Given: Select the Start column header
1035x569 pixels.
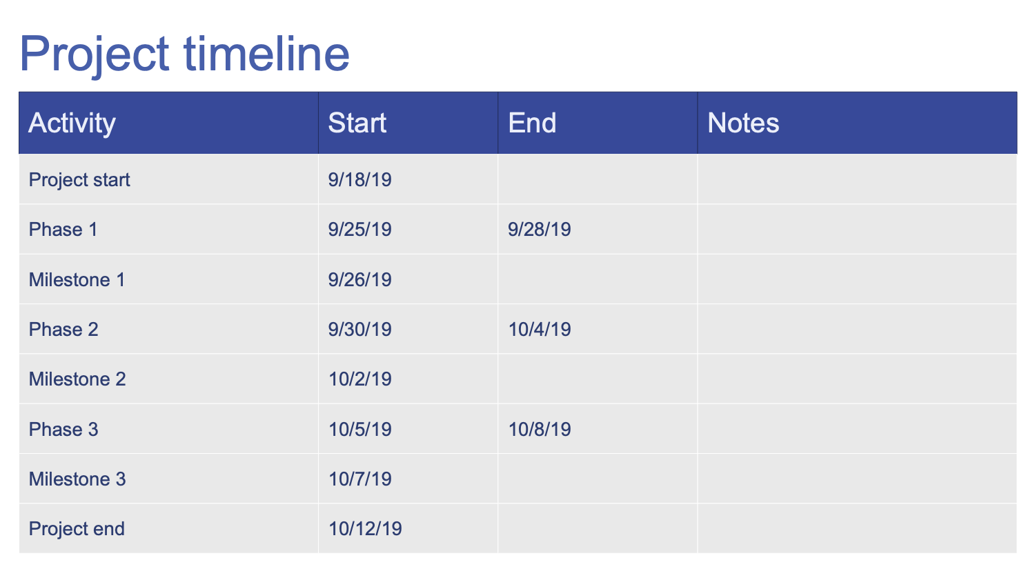Looking at the screenshot, I should pyautogui.click(x=357, y=123).
